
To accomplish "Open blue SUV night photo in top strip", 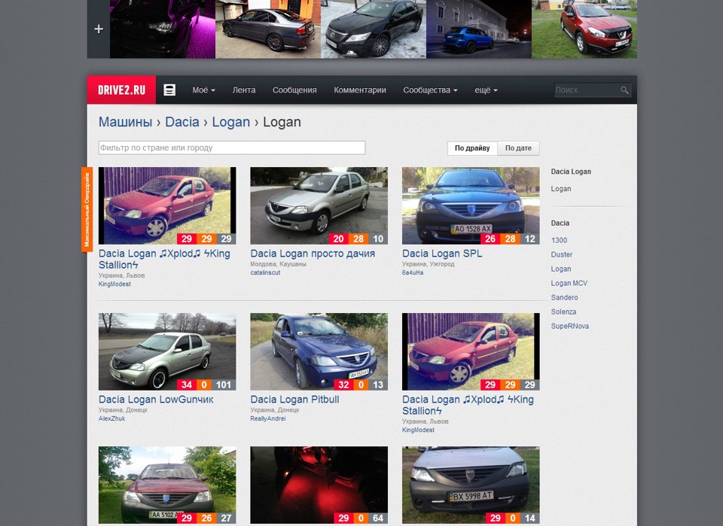I will click(x=479, y=29).
